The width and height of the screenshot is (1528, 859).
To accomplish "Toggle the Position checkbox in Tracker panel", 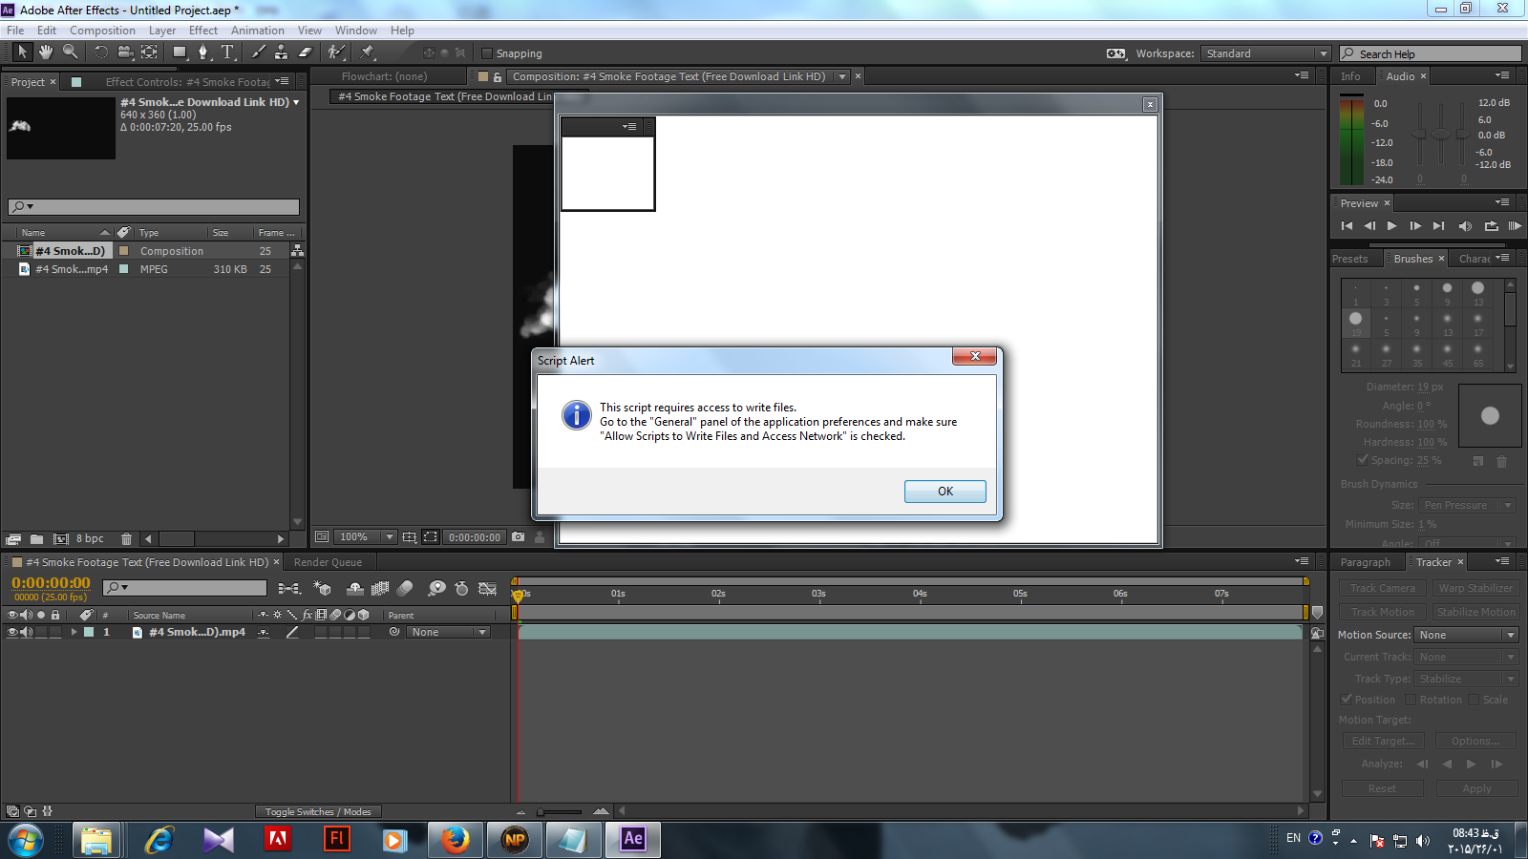I will pyautogui.click(x=1347, y=700).
